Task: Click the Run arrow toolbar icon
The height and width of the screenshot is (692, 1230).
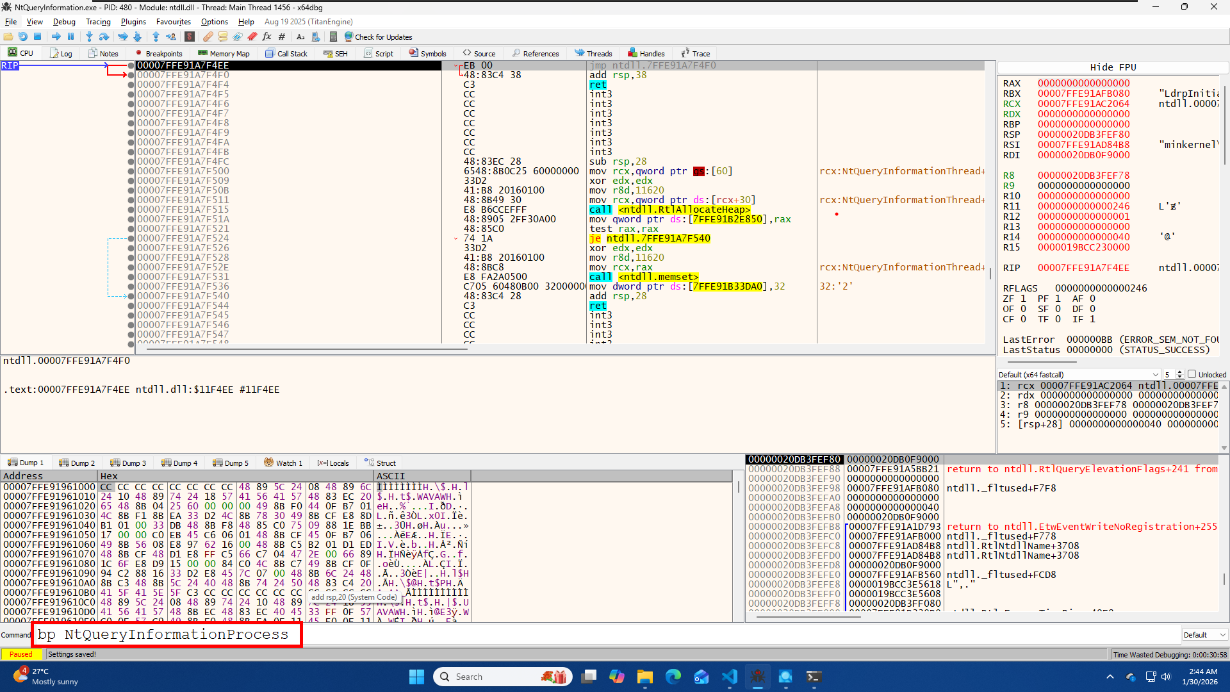Action: pos(56,37)
